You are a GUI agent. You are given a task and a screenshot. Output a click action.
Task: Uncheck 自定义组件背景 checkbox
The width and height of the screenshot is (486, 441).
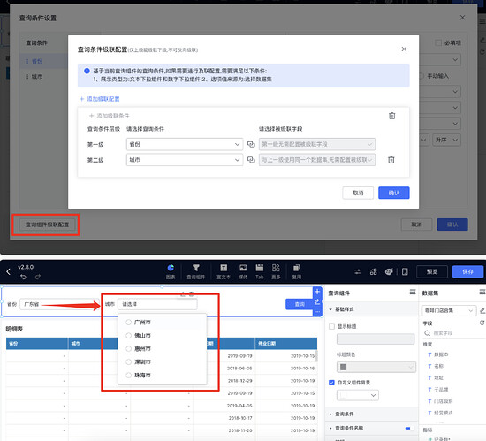(x=331, y=383)
